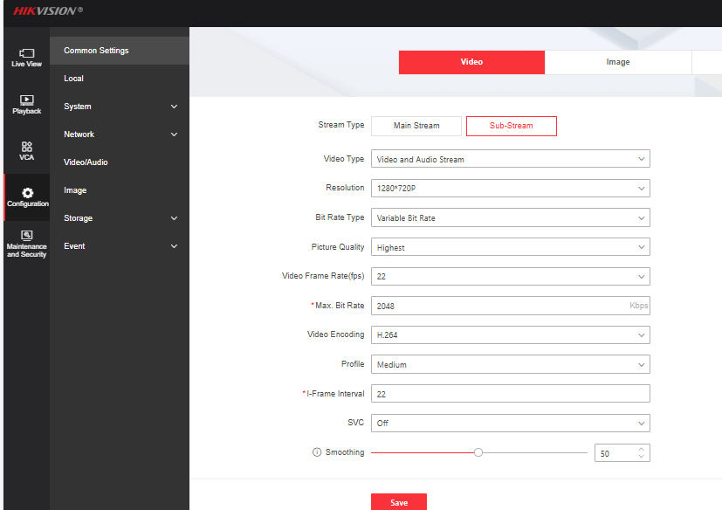Open Maintenance and Security icon
The image size is (722, 510).
click(26, 235)
